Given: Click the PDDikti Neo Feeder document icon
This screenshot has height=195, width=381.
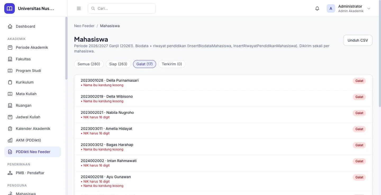Looking at the screenshot, I should [x=10, y=152].
